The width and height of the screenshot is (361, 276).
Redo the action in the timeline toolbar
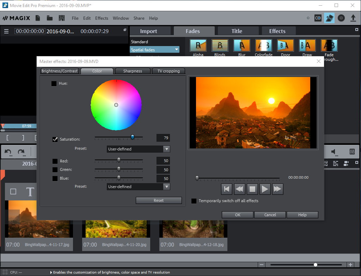click(22, 152)
